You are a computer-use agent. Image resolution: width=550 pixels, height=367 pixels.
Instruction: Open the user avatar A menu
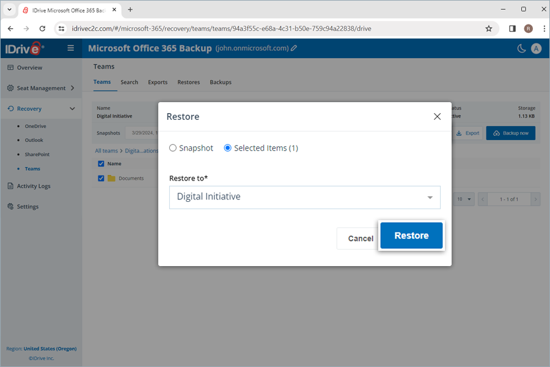(x=536, y=48)
